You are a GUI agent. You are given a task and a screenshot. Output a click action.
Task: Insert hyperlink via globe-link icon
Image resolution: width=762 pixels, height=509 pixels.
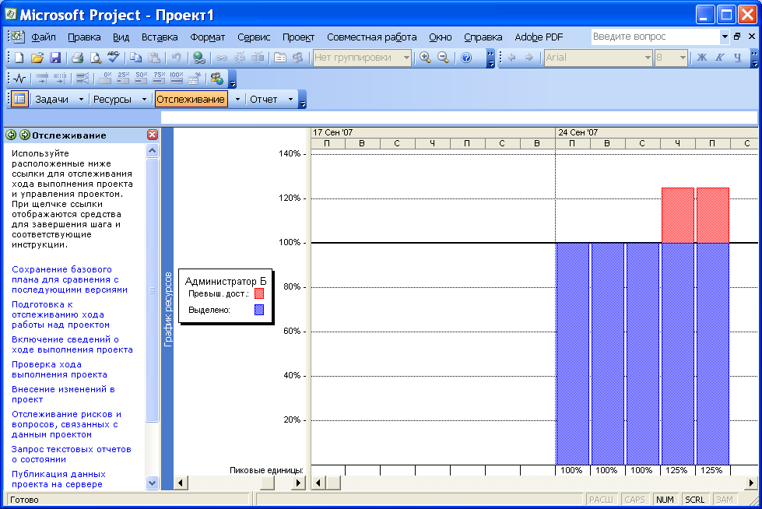[198, 58]
